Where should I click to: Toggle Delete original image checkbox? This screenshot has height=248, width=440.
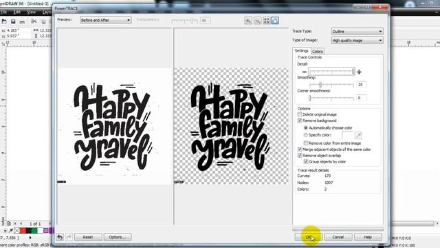pos(300,114)
